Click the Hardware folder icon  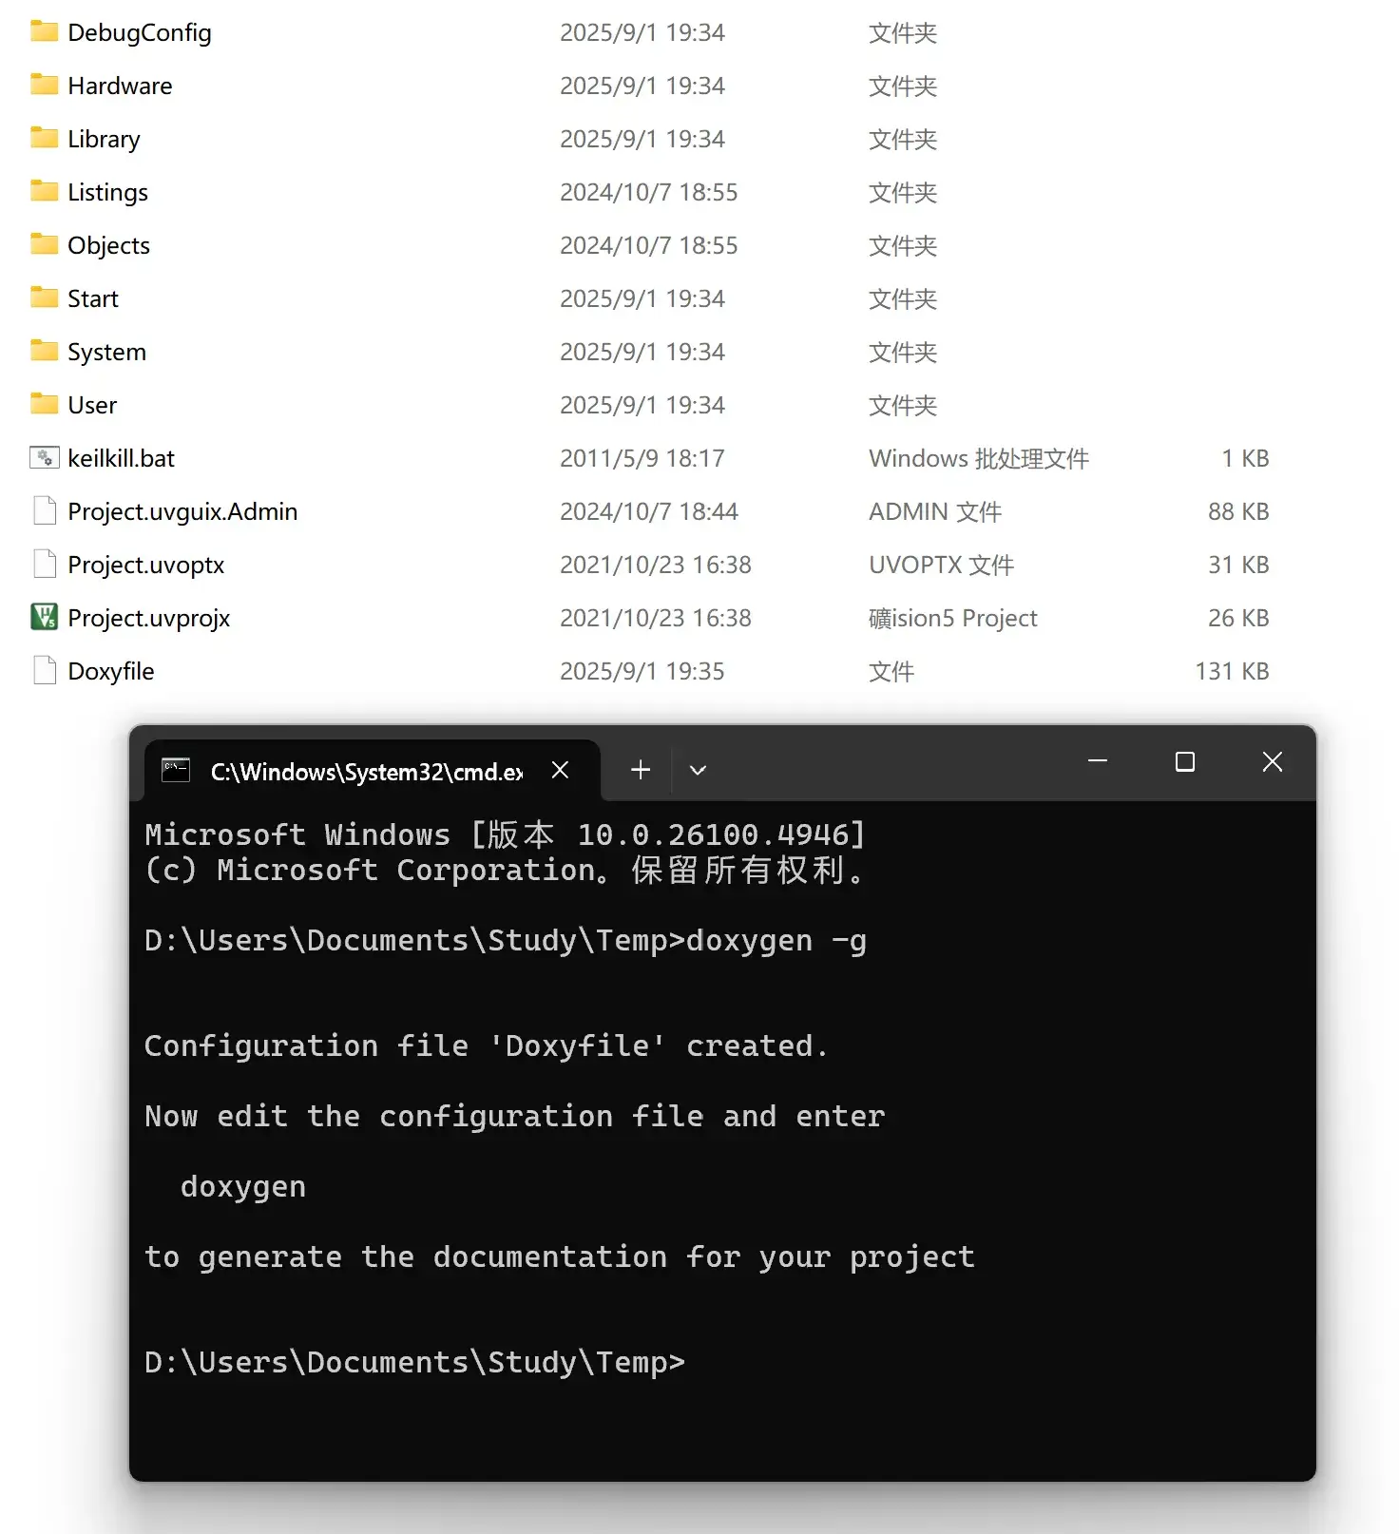coord(44,86)
